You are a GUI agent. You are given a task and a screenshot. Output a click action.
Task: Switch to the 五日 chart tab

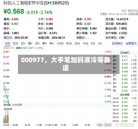[x=15, y=43]
